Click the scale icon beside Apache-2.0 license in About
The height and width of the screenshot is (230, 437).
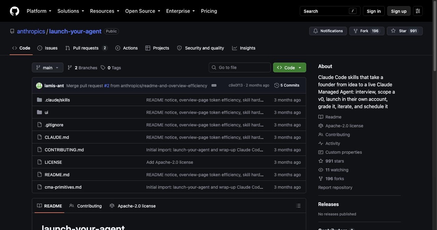(x=321, y=126)
